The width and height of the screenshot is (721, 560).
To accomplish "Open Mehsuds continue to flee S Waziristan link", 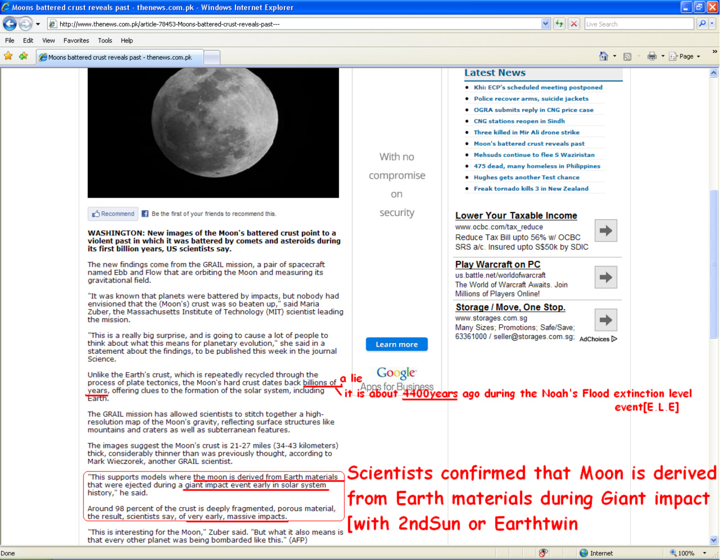I will [534, 155].
